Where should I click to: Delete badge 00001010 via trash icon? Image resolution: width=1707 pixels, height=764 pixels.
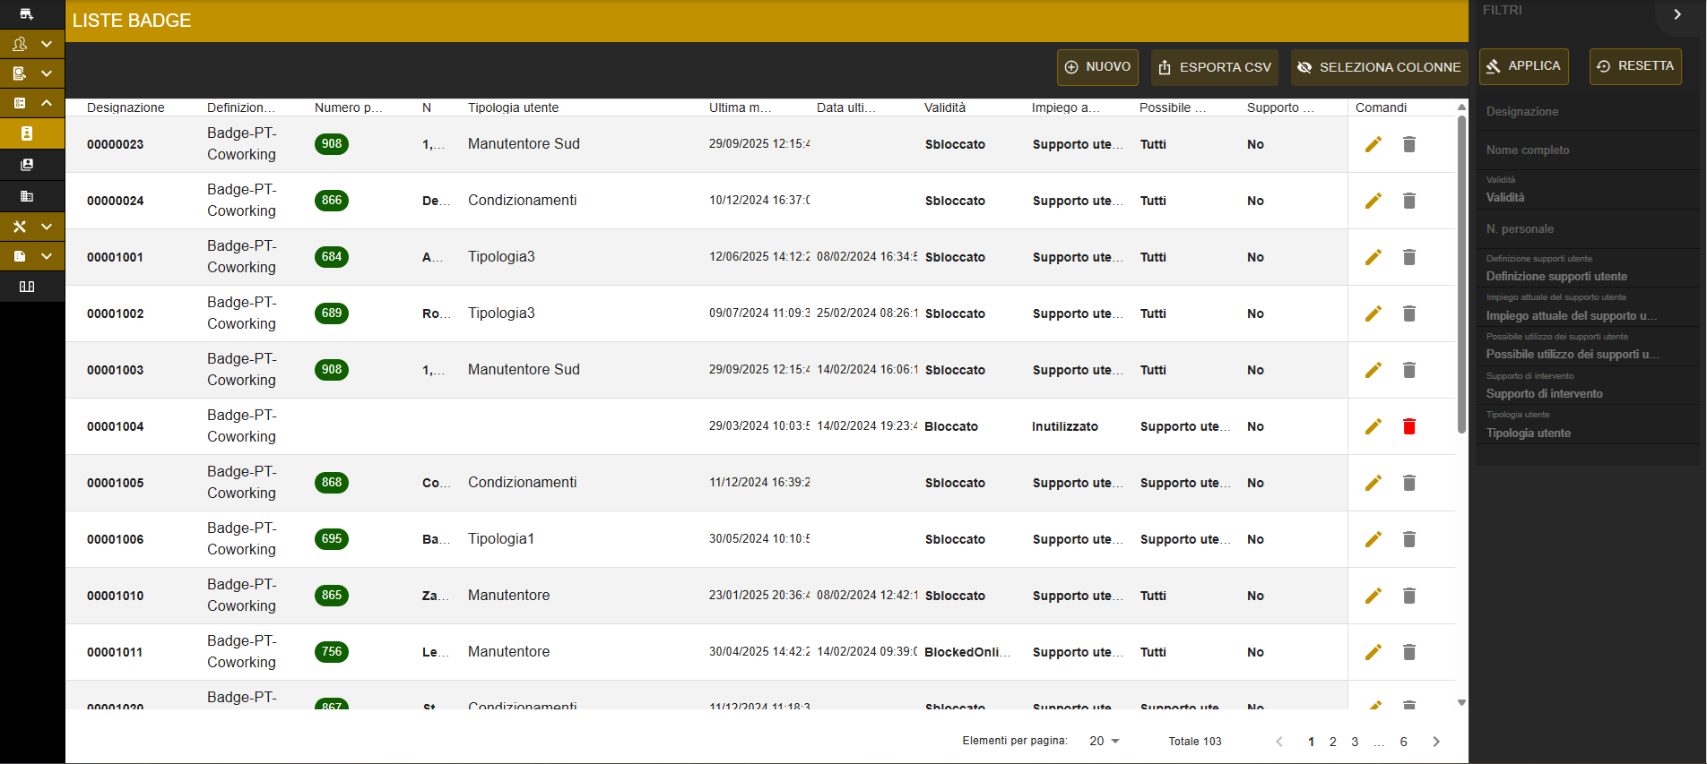click(1409, 596)
